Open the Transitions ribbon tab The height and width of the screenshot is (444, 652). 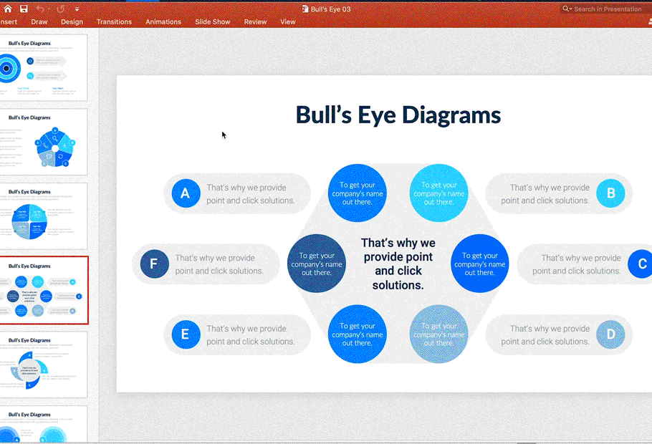(114, 21)
